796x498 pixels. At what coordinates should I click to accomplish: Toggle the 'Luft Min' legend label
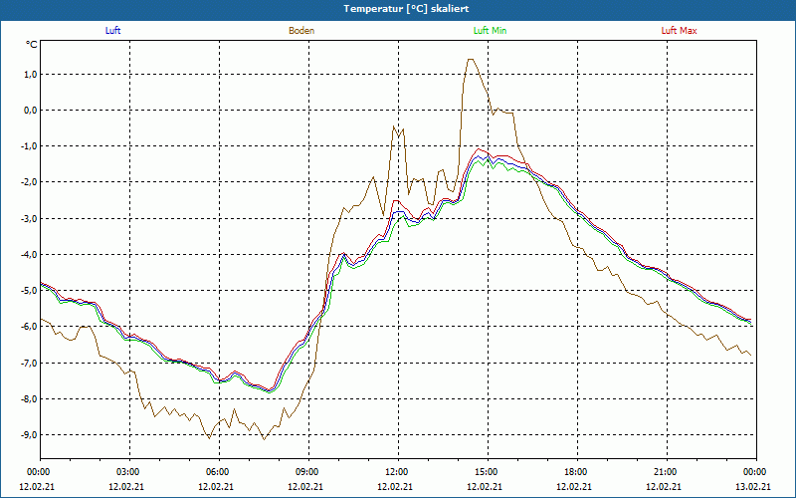(491, 31)
